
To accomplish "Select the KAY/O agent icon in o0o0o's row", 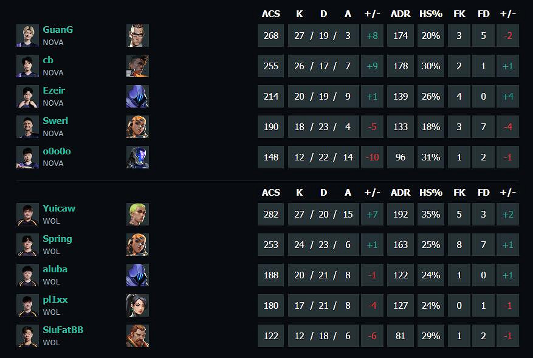I will (x=137, y=157).
